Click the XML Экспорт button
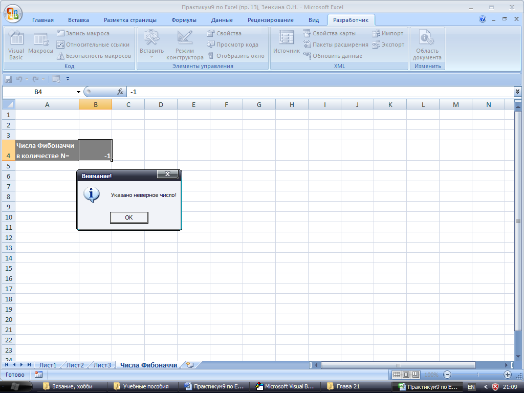This screenshot has width=524, height=393. [x=388, y=45]
